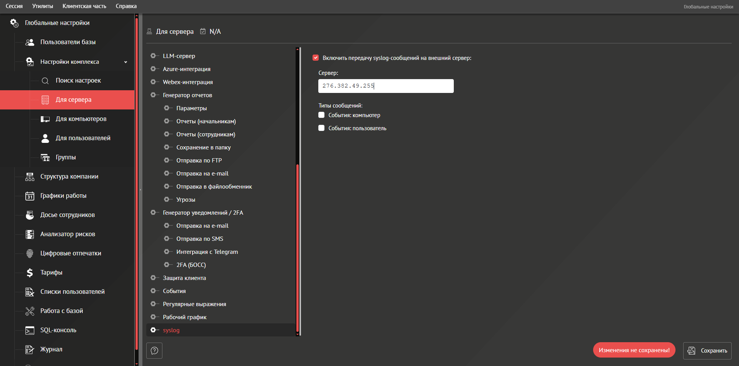The image size is (739, 366).
Task: Collapse the 'Настройки комплекса' section arrow
Action: click(x=125, y=62)
